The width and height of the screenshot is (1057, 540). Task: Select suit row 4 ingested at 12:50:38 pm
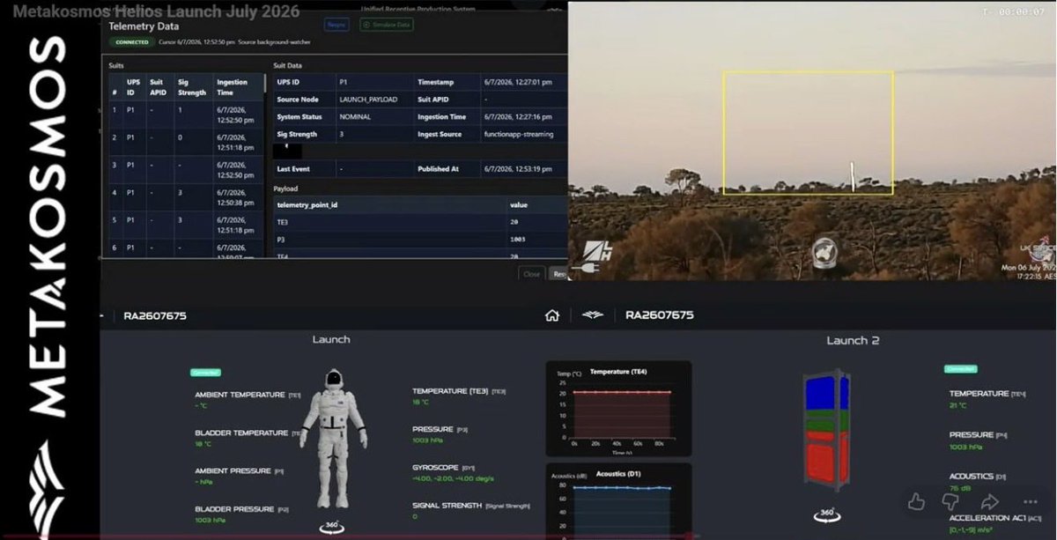(x=185, y=197)
